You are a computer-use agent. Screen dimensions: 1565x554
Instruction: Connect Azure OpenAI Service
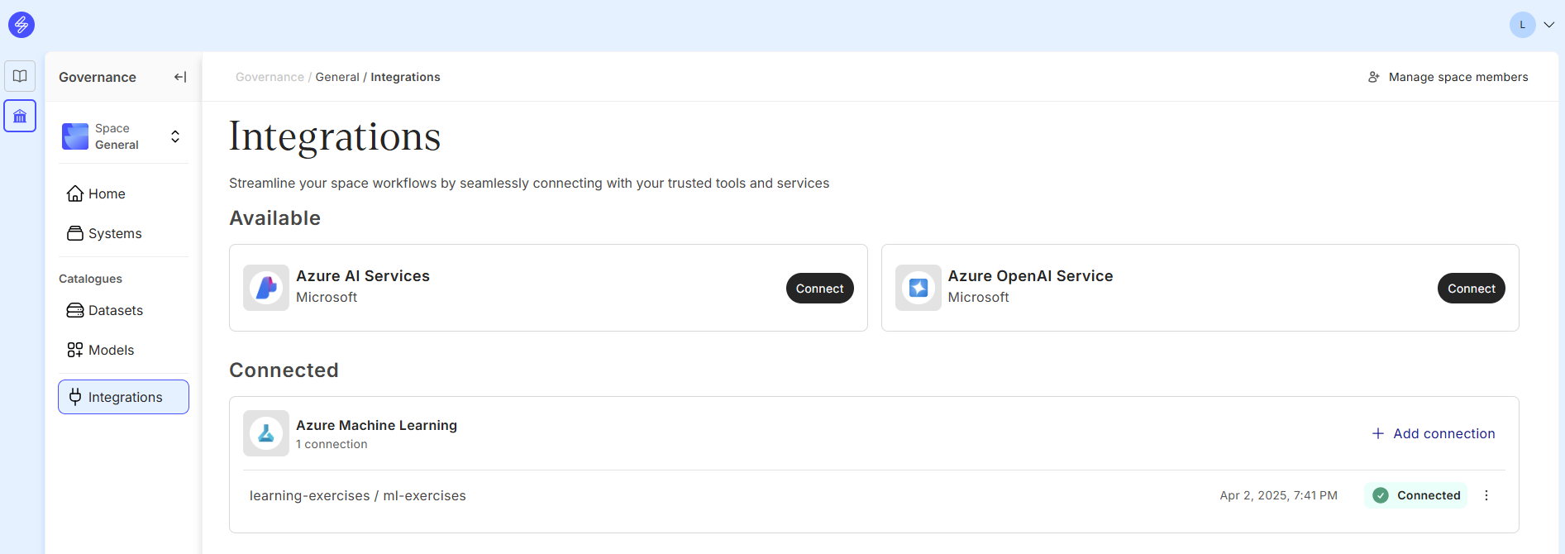pos(1471,289)
